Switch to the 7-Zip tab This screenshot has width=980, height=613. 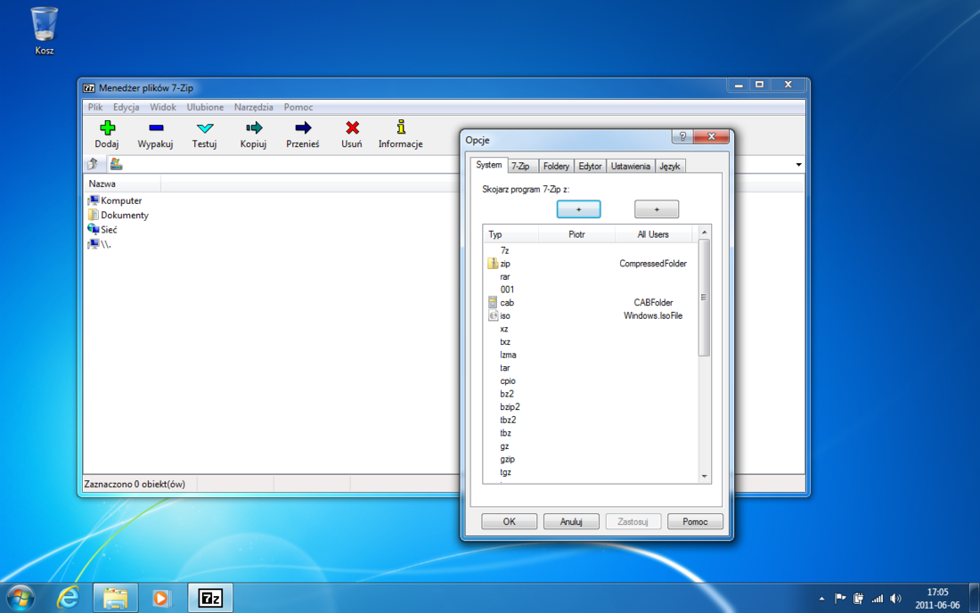520,167
